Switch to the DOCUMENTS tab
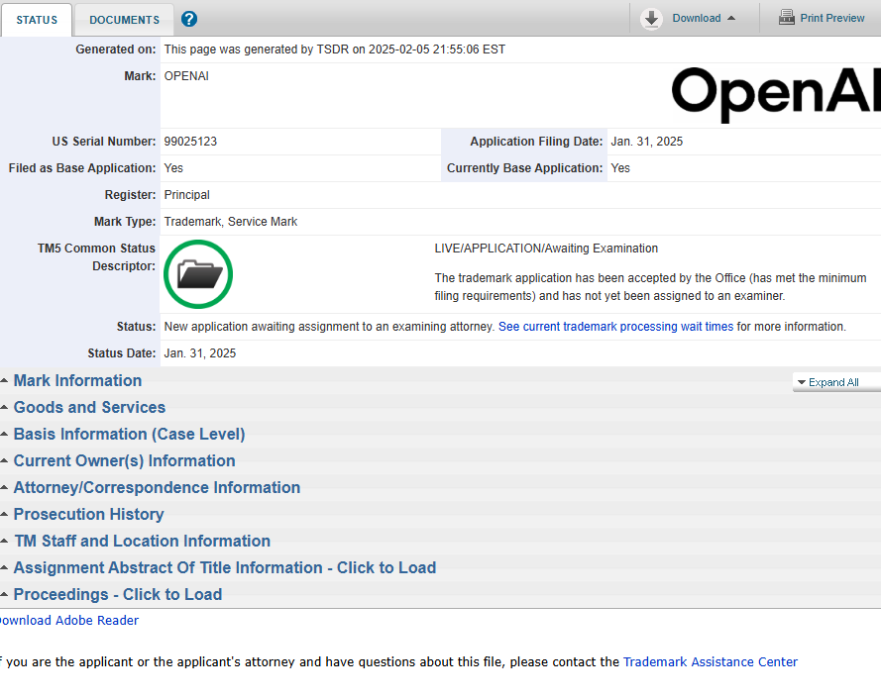Screen dimensions: 881x699 [x=124, y=20]
